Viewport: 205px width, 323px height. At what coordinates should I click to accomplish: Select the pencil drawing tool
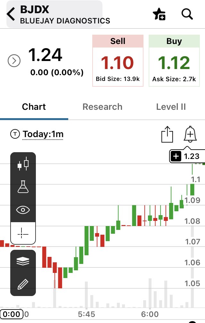click(x=23, y=284)
